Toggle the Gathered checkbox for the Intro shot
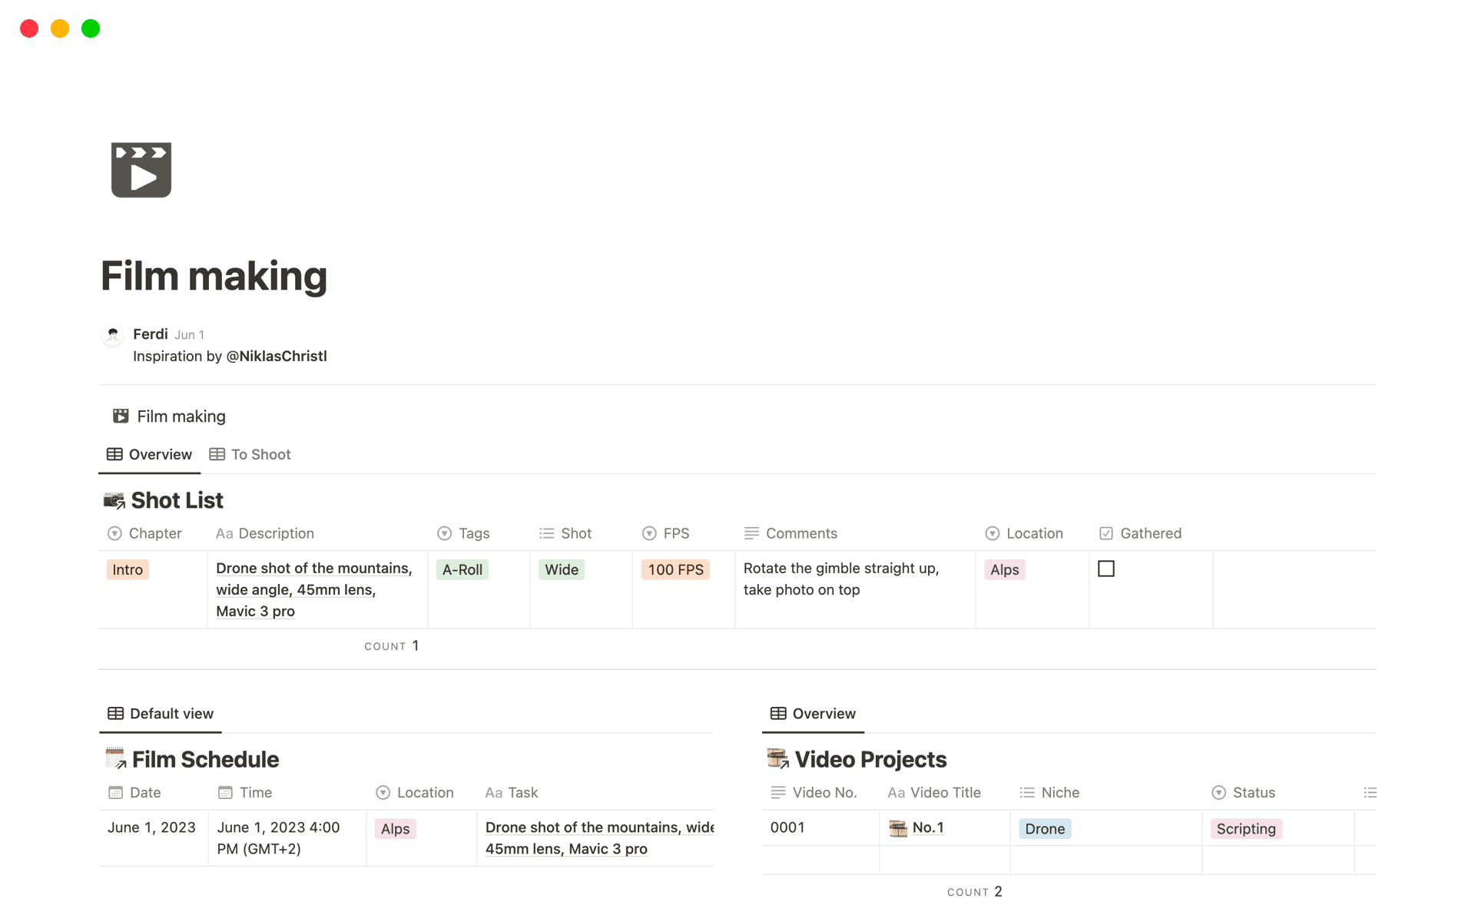Image resolution: width=1475 pixels, height=922 pixels. 1106,569
